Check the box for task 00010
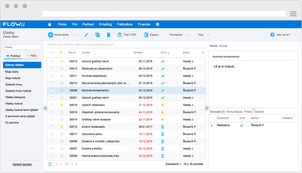Image resolution: width=302 pixels, height=173 pixels. click(x=52, y=83)
